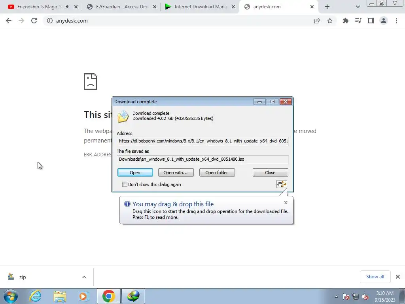
Task: Open the Windows Start menu
Action: (x=11, y=296)
